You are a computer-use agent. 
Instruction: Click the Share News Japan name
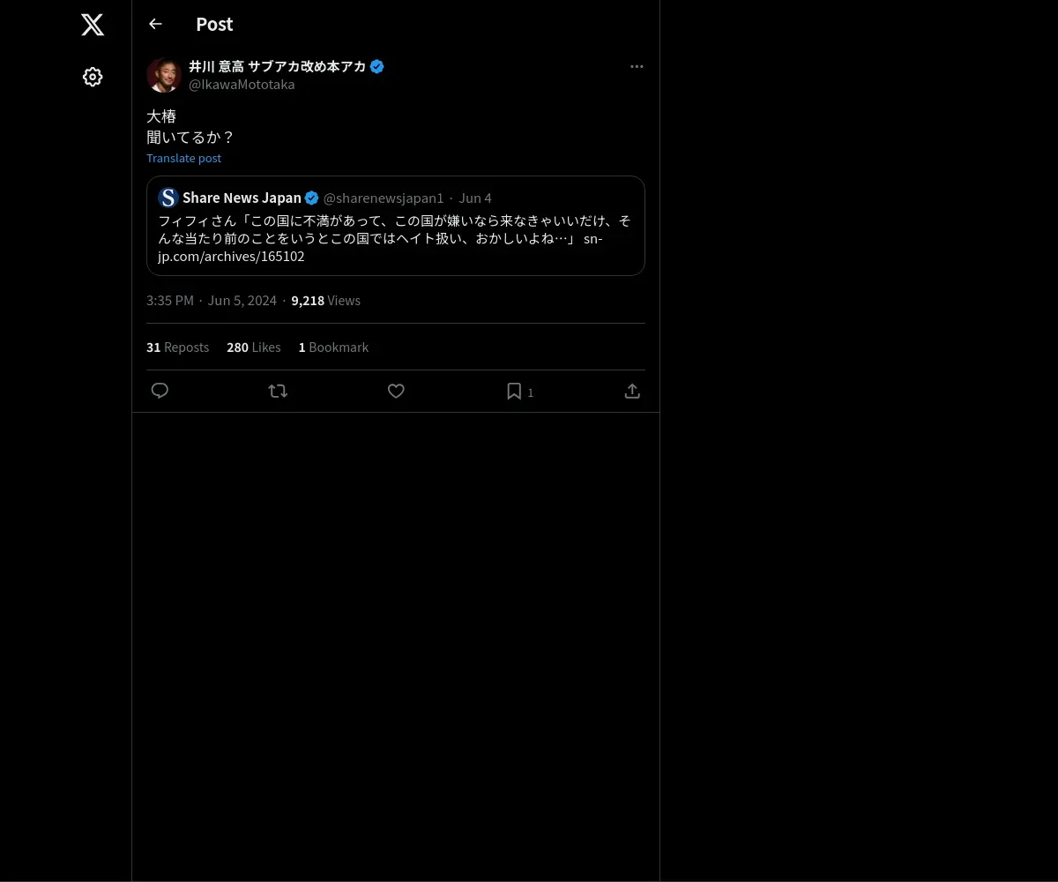(x=242, y=198)
